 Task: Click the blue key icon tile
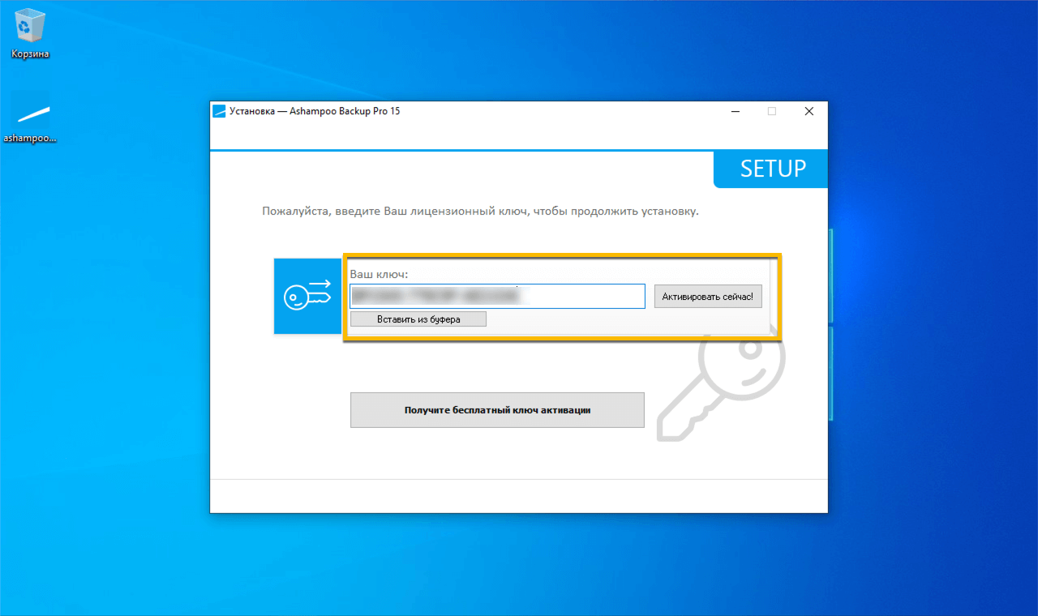[307, 297]
